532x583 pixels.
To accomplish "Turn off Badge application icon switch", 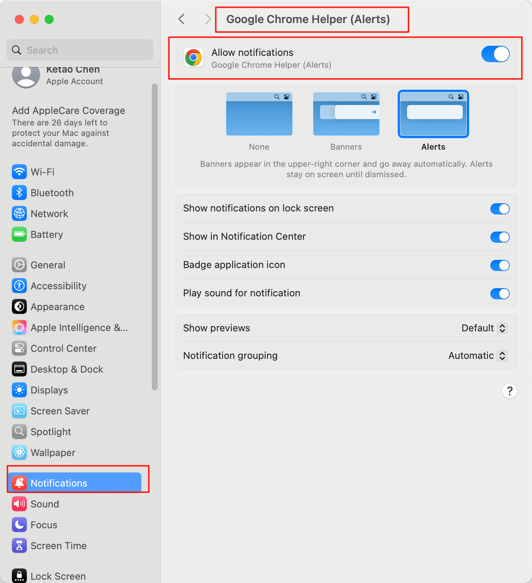I will tap(500, 265).
